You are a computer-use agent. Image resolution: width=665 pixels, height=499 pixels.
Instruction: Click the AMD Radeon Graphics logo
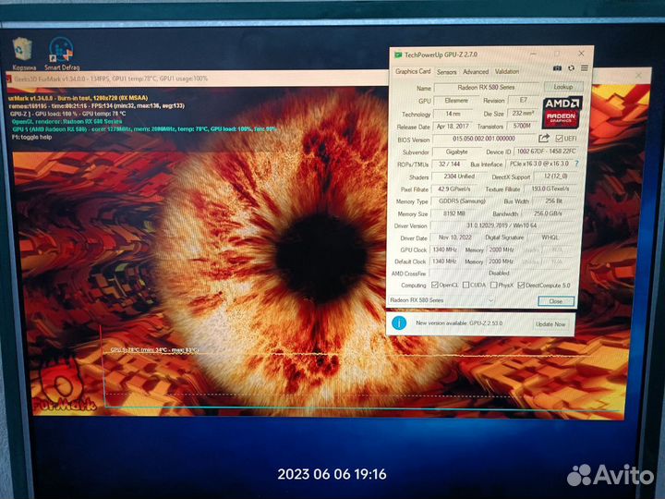[x=561, y=111]
